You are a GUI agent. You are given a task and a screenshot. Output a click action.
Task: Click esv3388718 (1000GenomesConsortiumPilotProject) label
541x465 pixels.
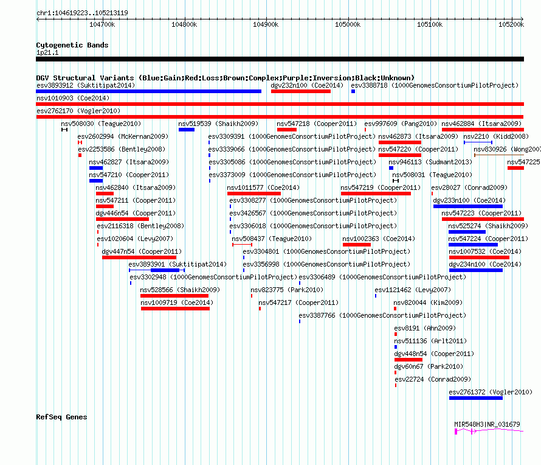(x=435, y=85)
